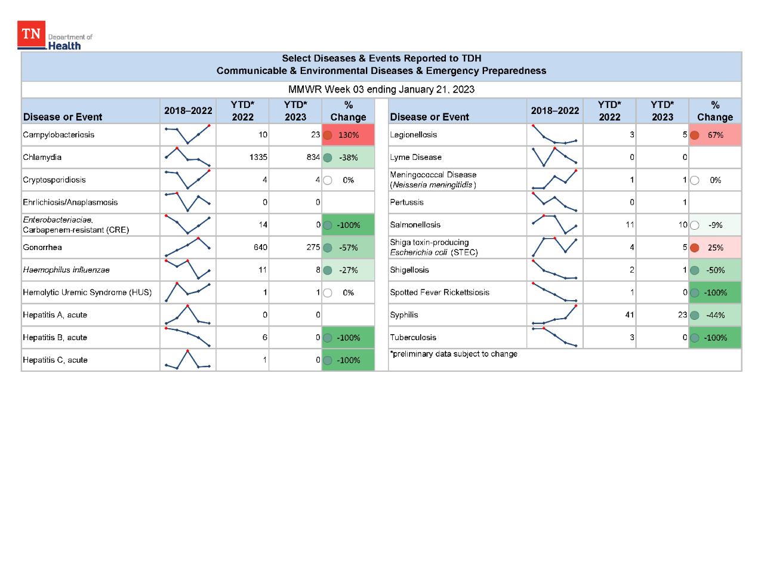The image size is (764, 586).
Task: Click the Tuberculosis disease name
Action: pyautogui.click(x=413, y=338)
